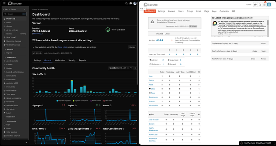Click info icon next to Site traffic heading
276x146 pixels.
point(45,74)
